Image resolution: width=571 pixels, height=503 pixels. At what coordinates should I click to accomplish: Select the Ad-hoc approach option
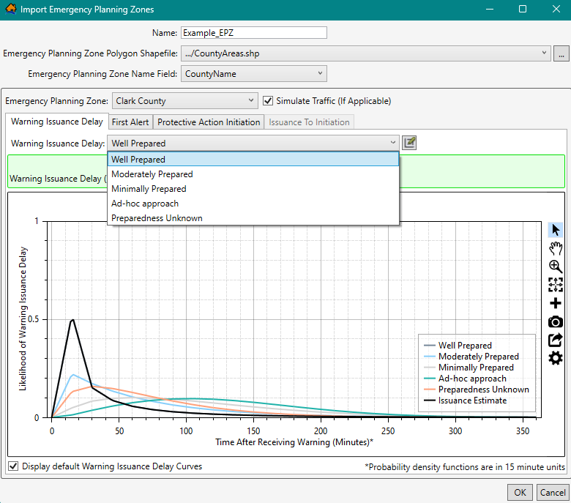coord(145,204)
